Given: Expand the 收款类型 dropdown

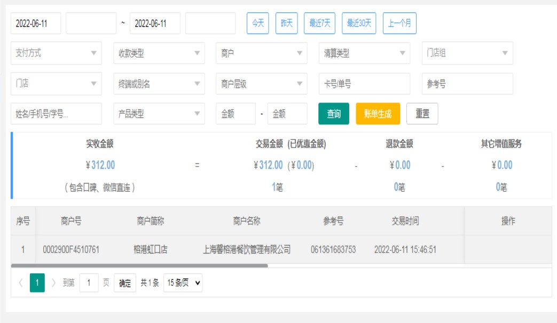Looking at the screenshot, I should pyautogui.click(x=159, y=53).
